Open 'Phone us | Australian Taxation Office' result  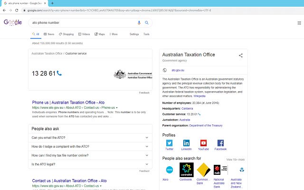point(68,103)
